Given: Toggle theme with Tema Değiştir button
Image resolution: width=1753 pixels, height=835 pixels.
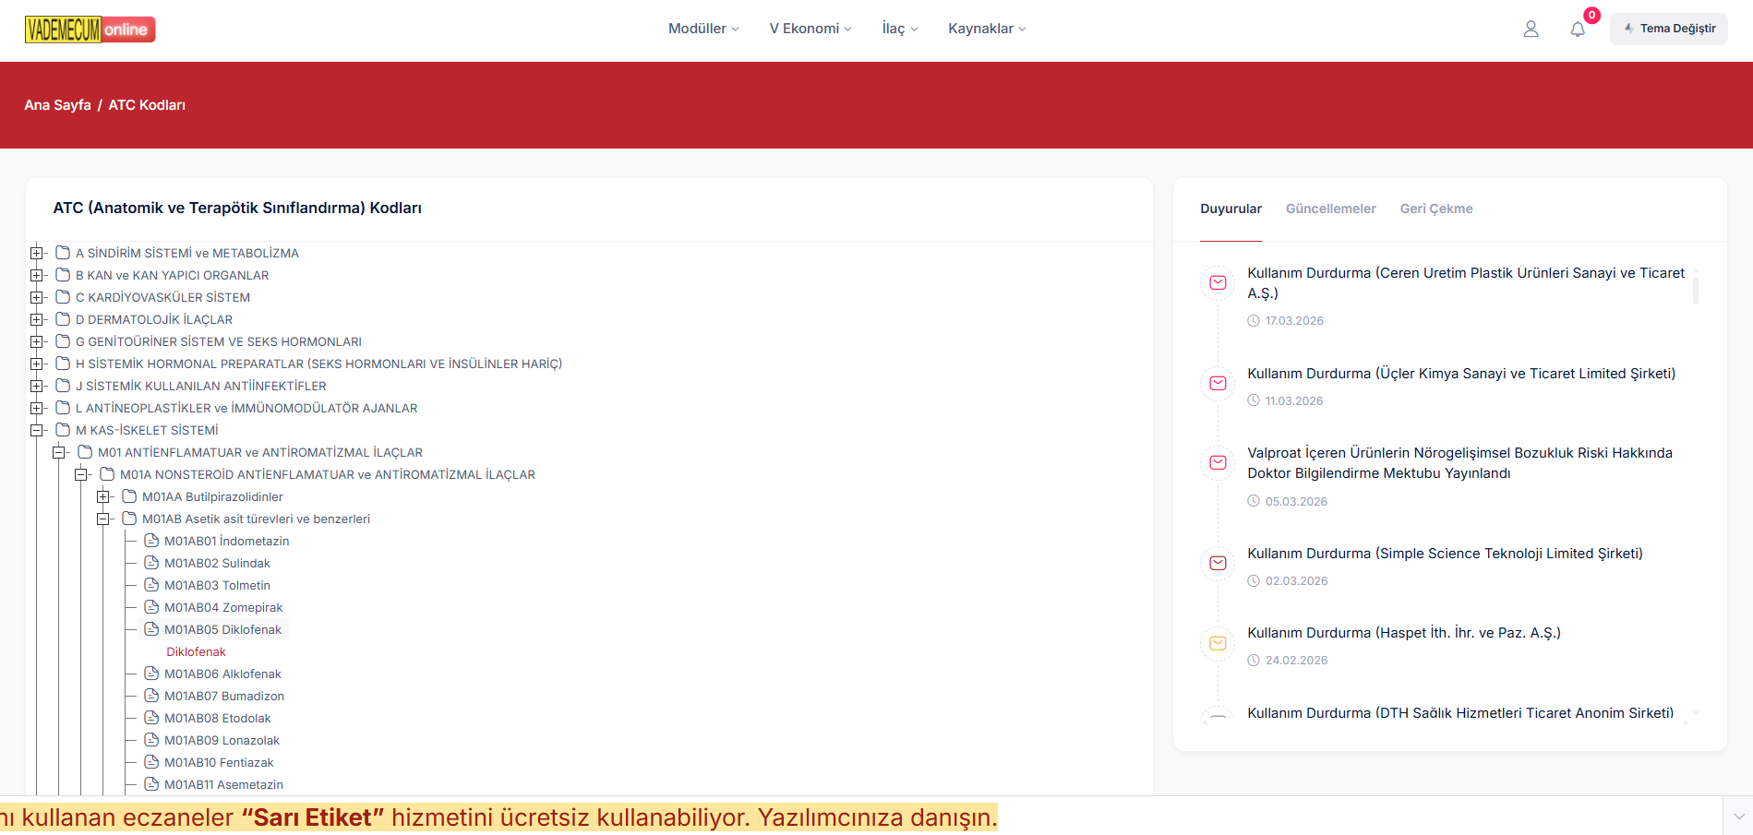Looking at the screenshot, I should 1668,29.
